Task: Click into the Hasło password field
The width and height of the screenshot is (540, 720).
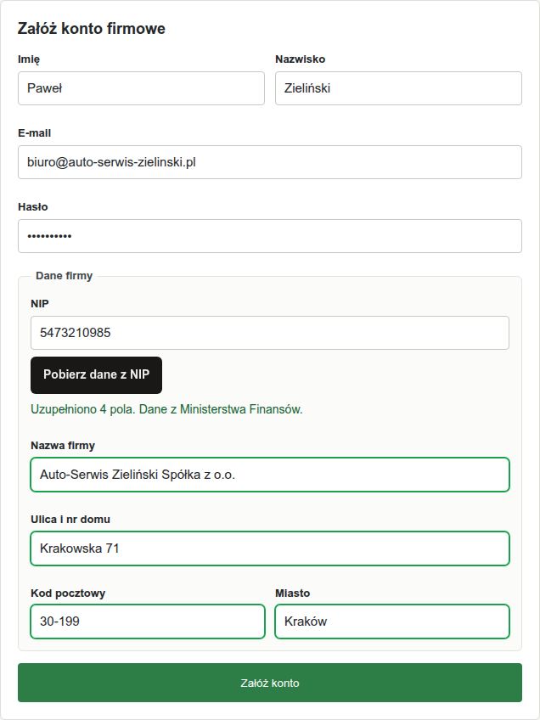Action: [270, 236]
